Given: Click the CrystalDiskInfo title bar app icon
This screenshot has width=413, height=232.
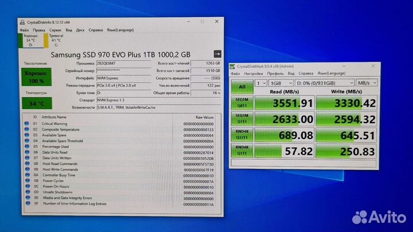Looking at the screenshot, I should [22, 22].
